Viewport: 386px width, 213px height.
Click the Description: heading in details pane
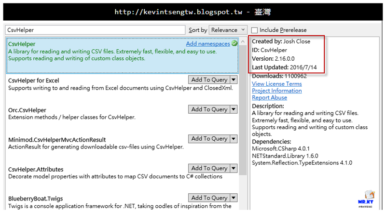click(268, 106)
